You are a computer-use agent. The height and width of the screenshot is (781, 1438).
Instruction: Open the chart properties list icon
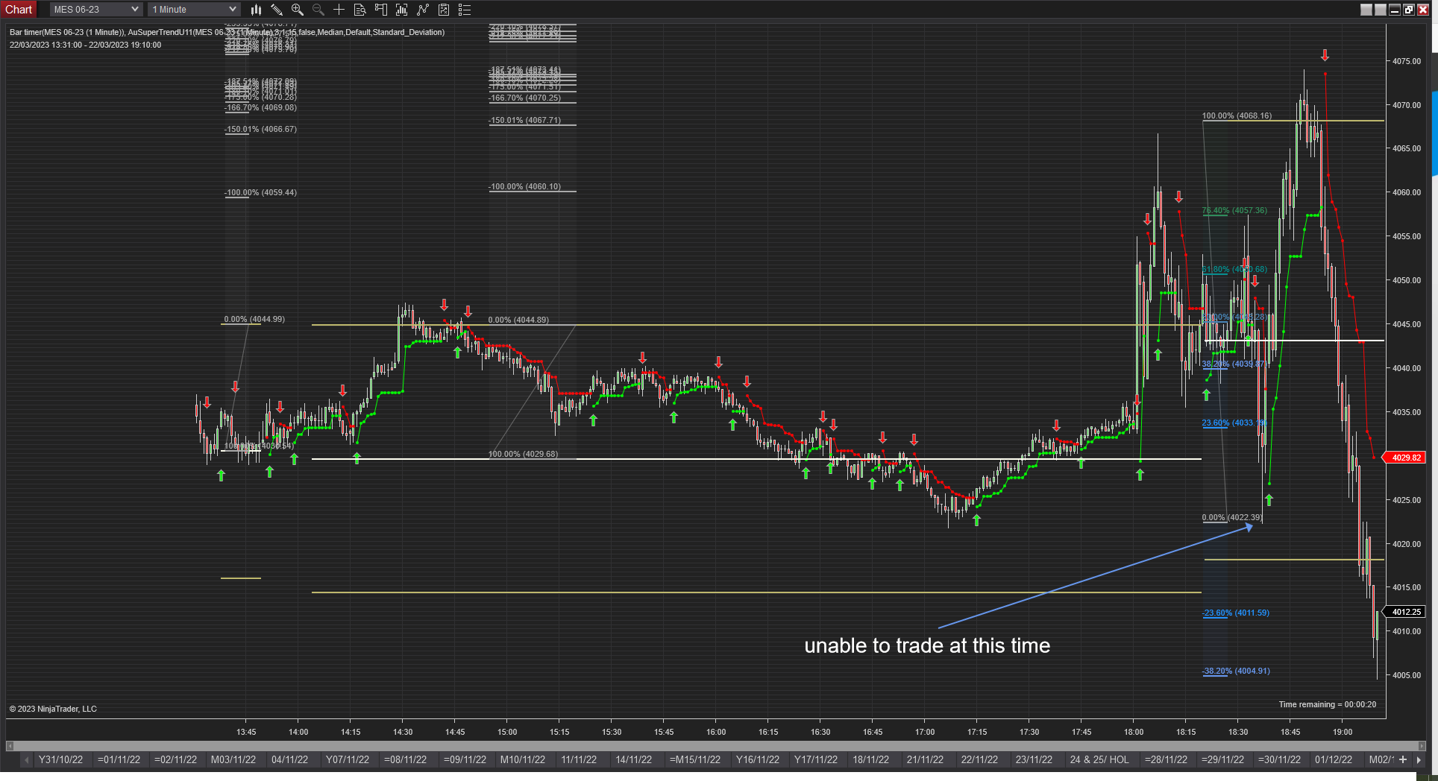coord(465,10)
